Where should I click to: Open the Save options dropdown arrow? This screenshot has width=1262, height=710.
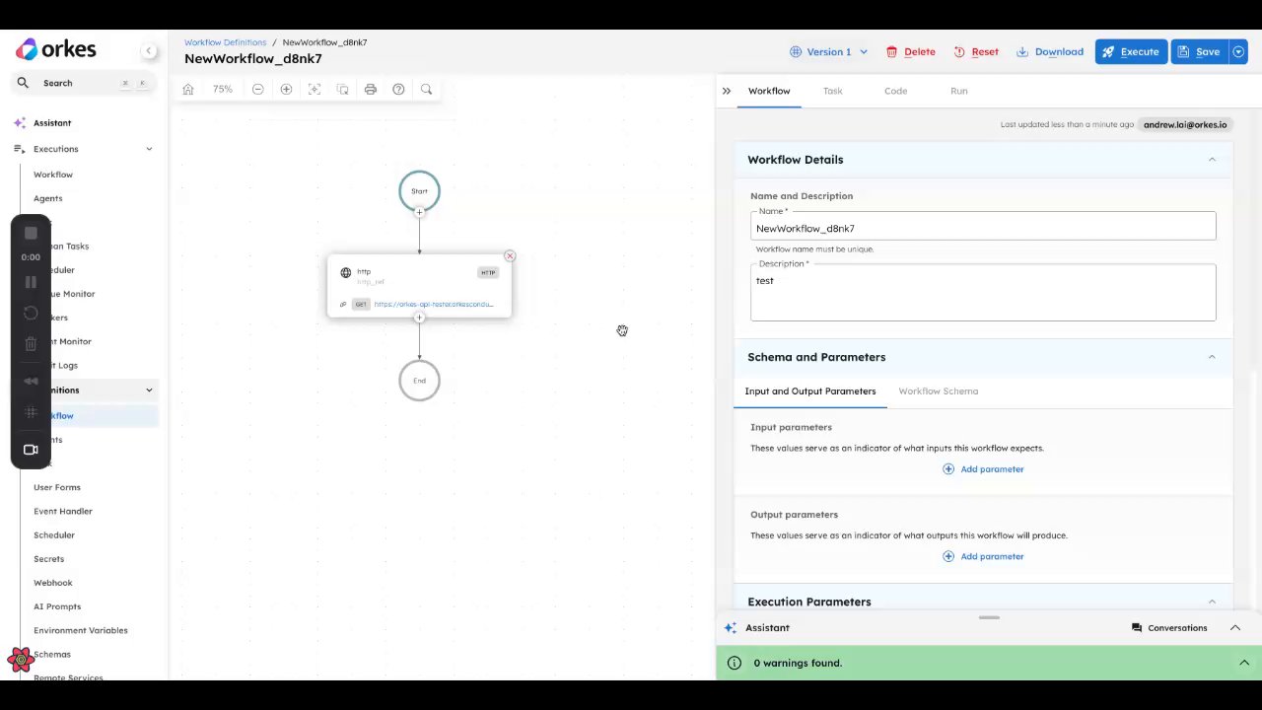[1238, 51]
